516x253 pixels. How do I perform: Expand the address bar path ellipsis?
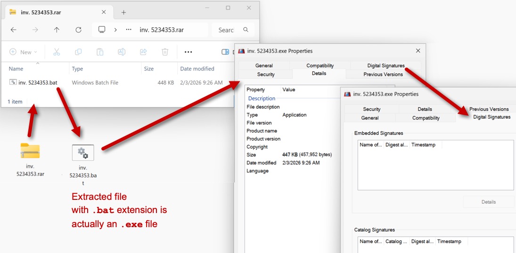click(129, 30)
